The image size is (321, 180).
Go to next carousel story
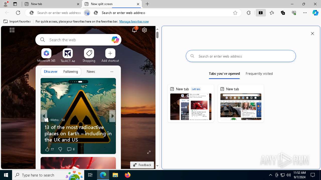[x=113, y=116]
